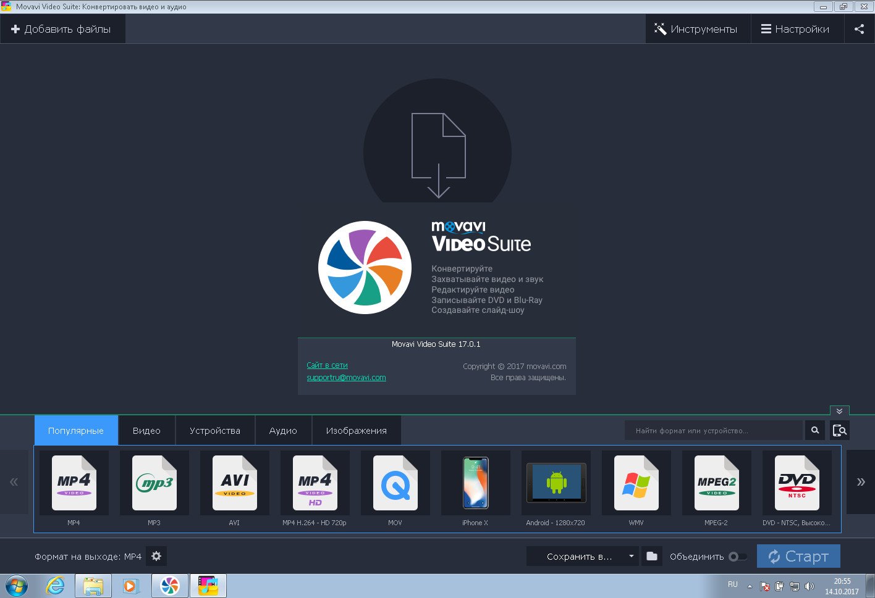Click the format search input field

coord(714,430)
